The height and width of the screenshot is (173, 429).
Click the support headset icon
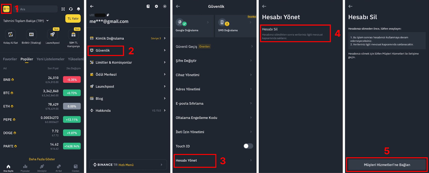[x=71, y=9]
